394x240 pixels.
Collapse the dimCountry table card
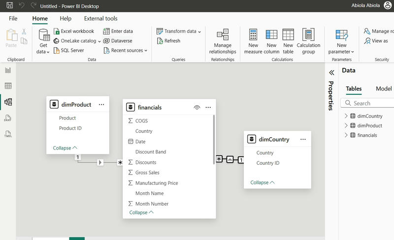[x=263, y=182]
